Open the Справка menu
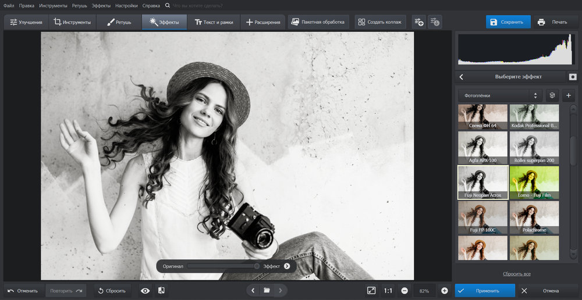 [x=151, y=6]
